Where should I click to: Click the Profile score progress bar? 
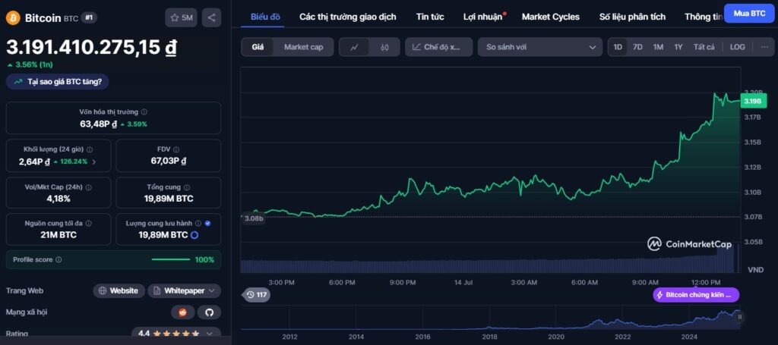[170, 259]
